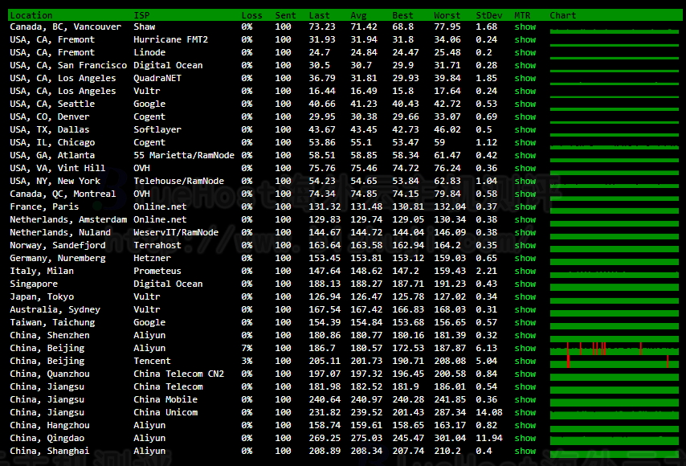The image size is (686, 466).
Task: Open show link for France, Paris
Action: click(x=525, y=207)
